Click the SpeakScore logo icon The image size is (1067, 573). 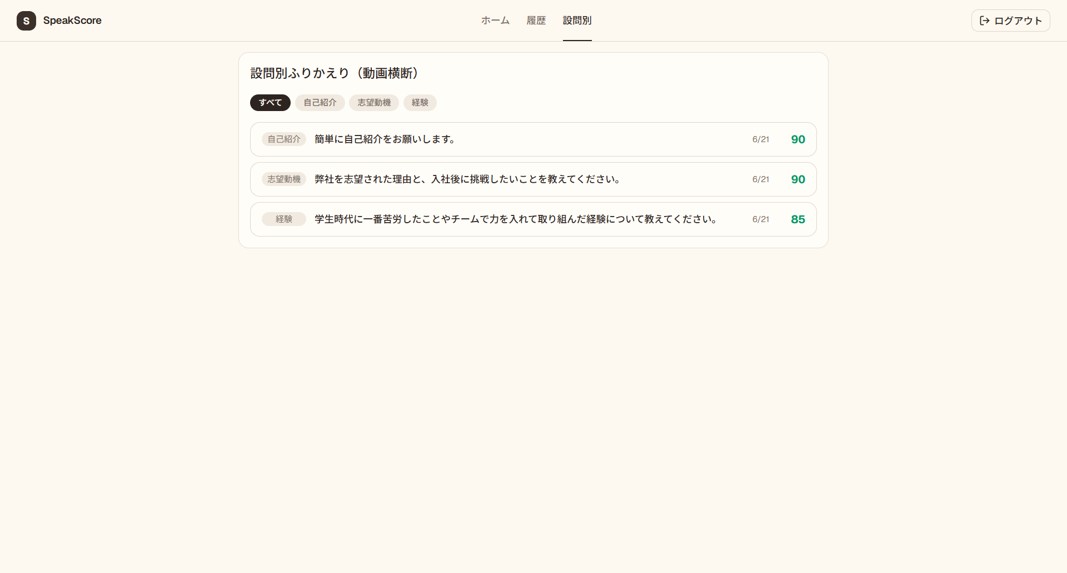pos(26,21)
